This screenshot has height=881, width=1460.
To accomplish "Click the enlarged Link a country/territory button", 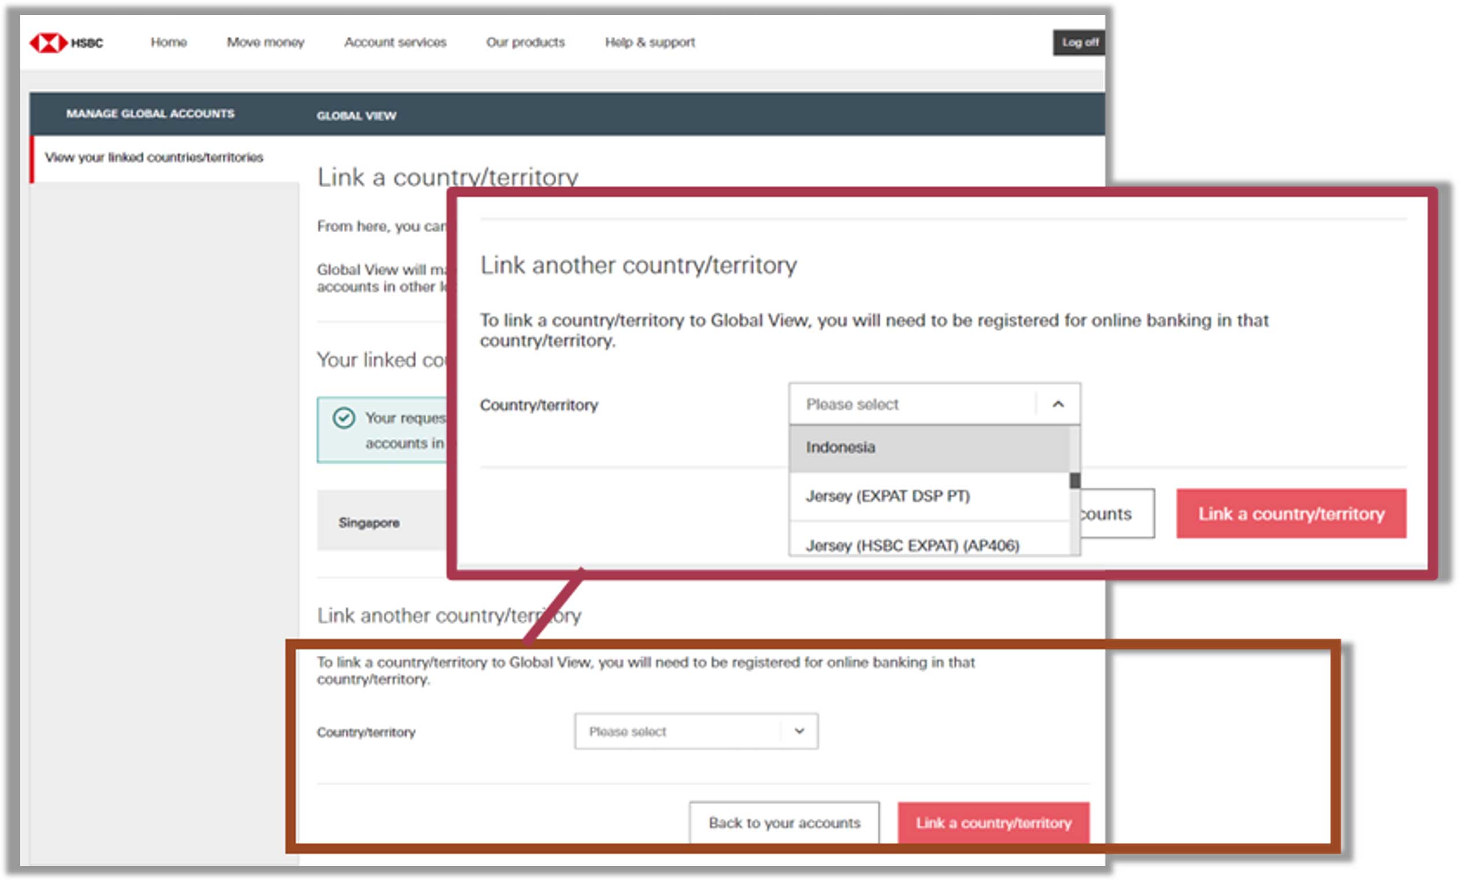I will pos(1291,514).
